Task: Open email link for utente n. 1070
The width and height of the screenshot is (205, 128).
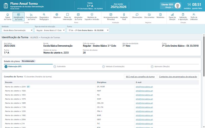Action: click(x=144, y=99)
